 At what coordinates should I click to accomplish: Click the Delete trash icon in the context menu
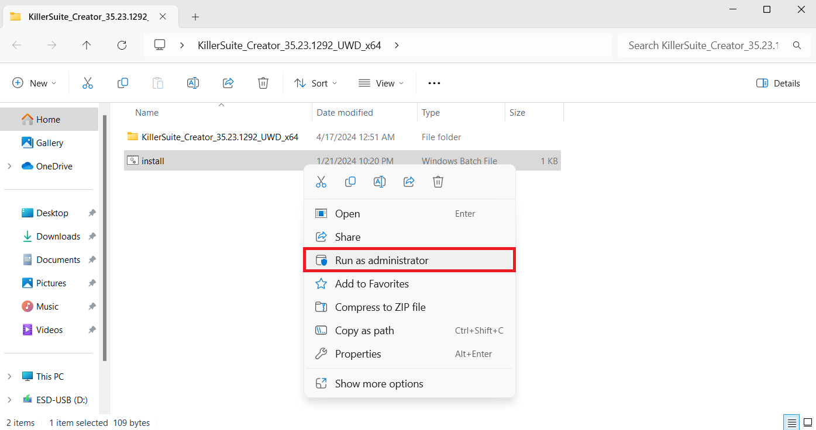pyautogui.click(x=438, y=182)
